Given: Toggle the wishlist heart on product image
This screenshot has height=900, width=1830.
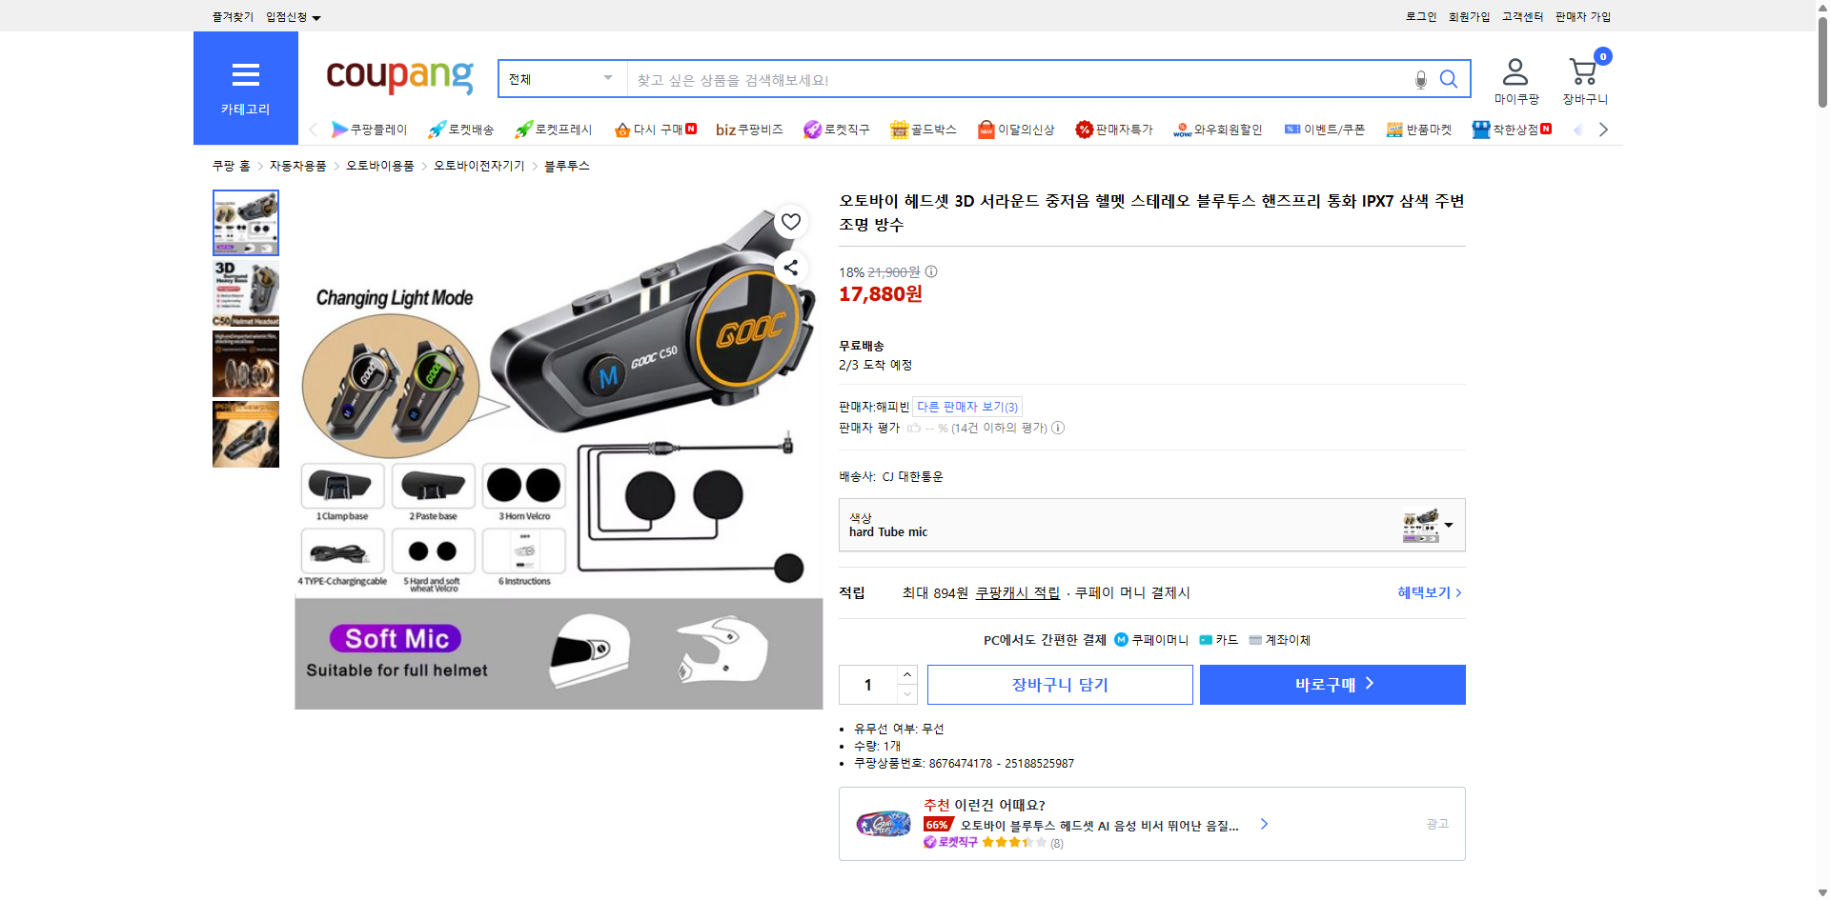Looking at the screenshot, I should point(790,221).
